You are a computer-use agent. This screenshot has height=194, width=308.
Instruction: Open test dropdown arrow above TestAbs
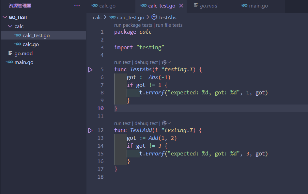(169, 62)
